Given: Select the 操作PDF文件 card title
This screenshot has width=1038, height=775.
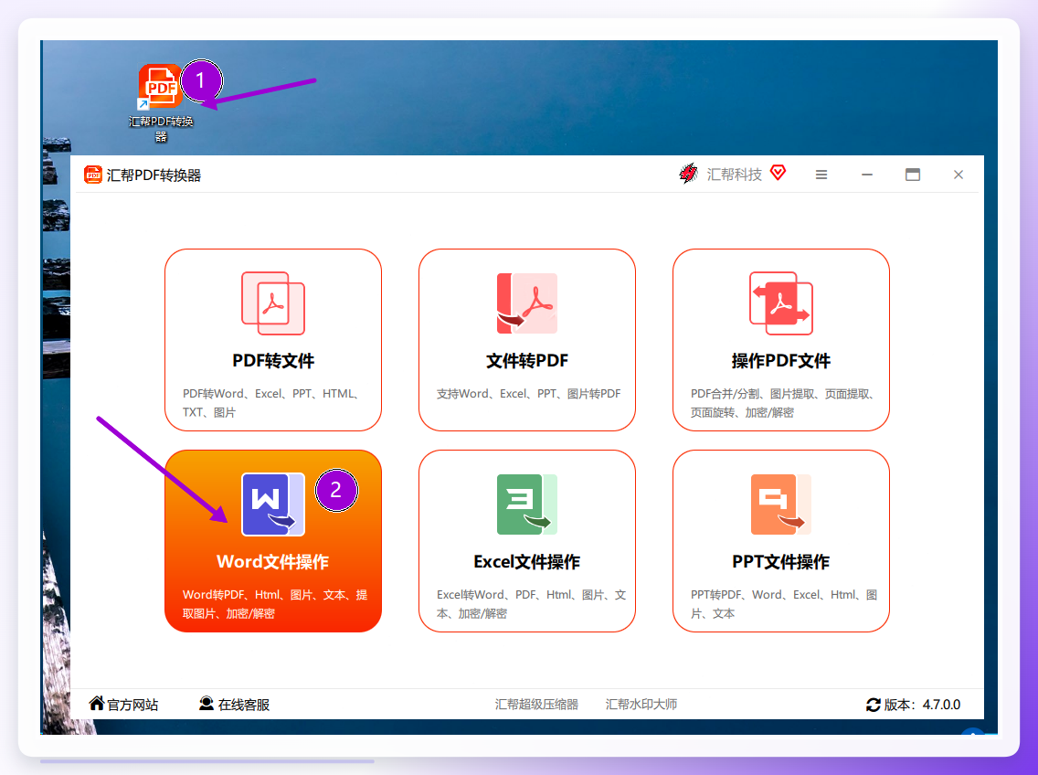Looking at the screenshot, I should (781, 361).
